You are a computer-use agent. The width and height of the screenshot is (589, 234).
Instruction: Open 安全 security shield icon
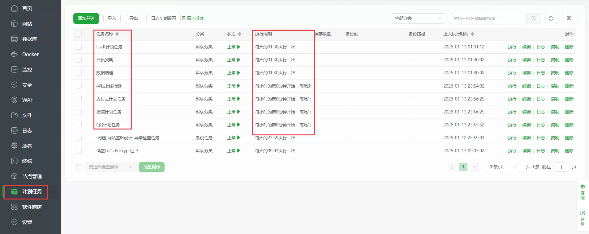14,85
